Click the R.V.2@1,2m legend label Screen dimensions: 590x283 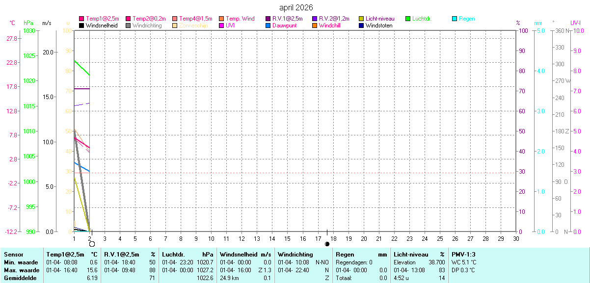click(x=331, y=19)
